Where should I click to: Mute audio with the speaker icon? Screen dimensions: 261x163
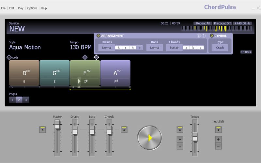[x=43, y=130]
